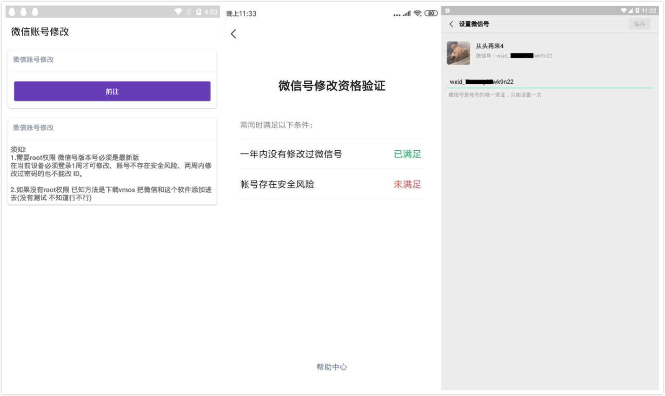Image resolution: width=665 pixels, height=396 pixels.
Task: Tap the 需同时满足以下条件 label
Action: (276, 125)
